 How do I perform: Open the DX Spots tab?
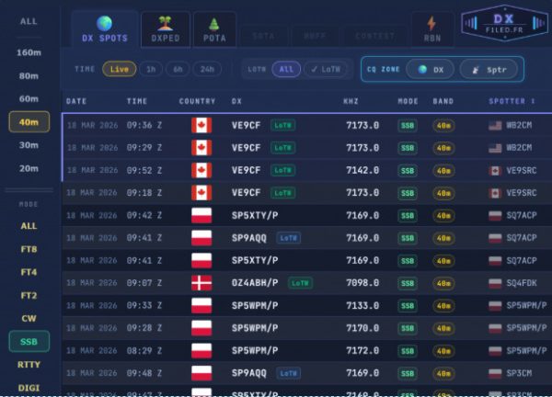pos(105,29)
